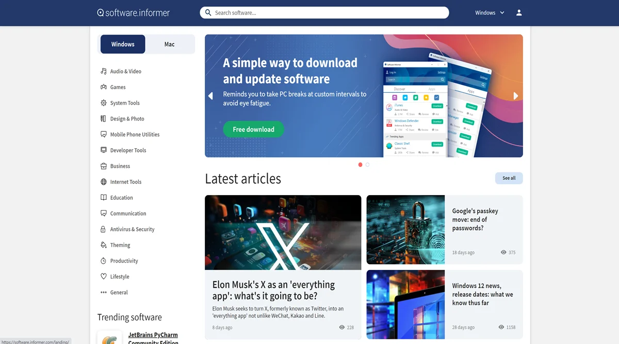Screen dimensions: 619x344
Task: Click the Education book icon
Action: coord(104,198)
